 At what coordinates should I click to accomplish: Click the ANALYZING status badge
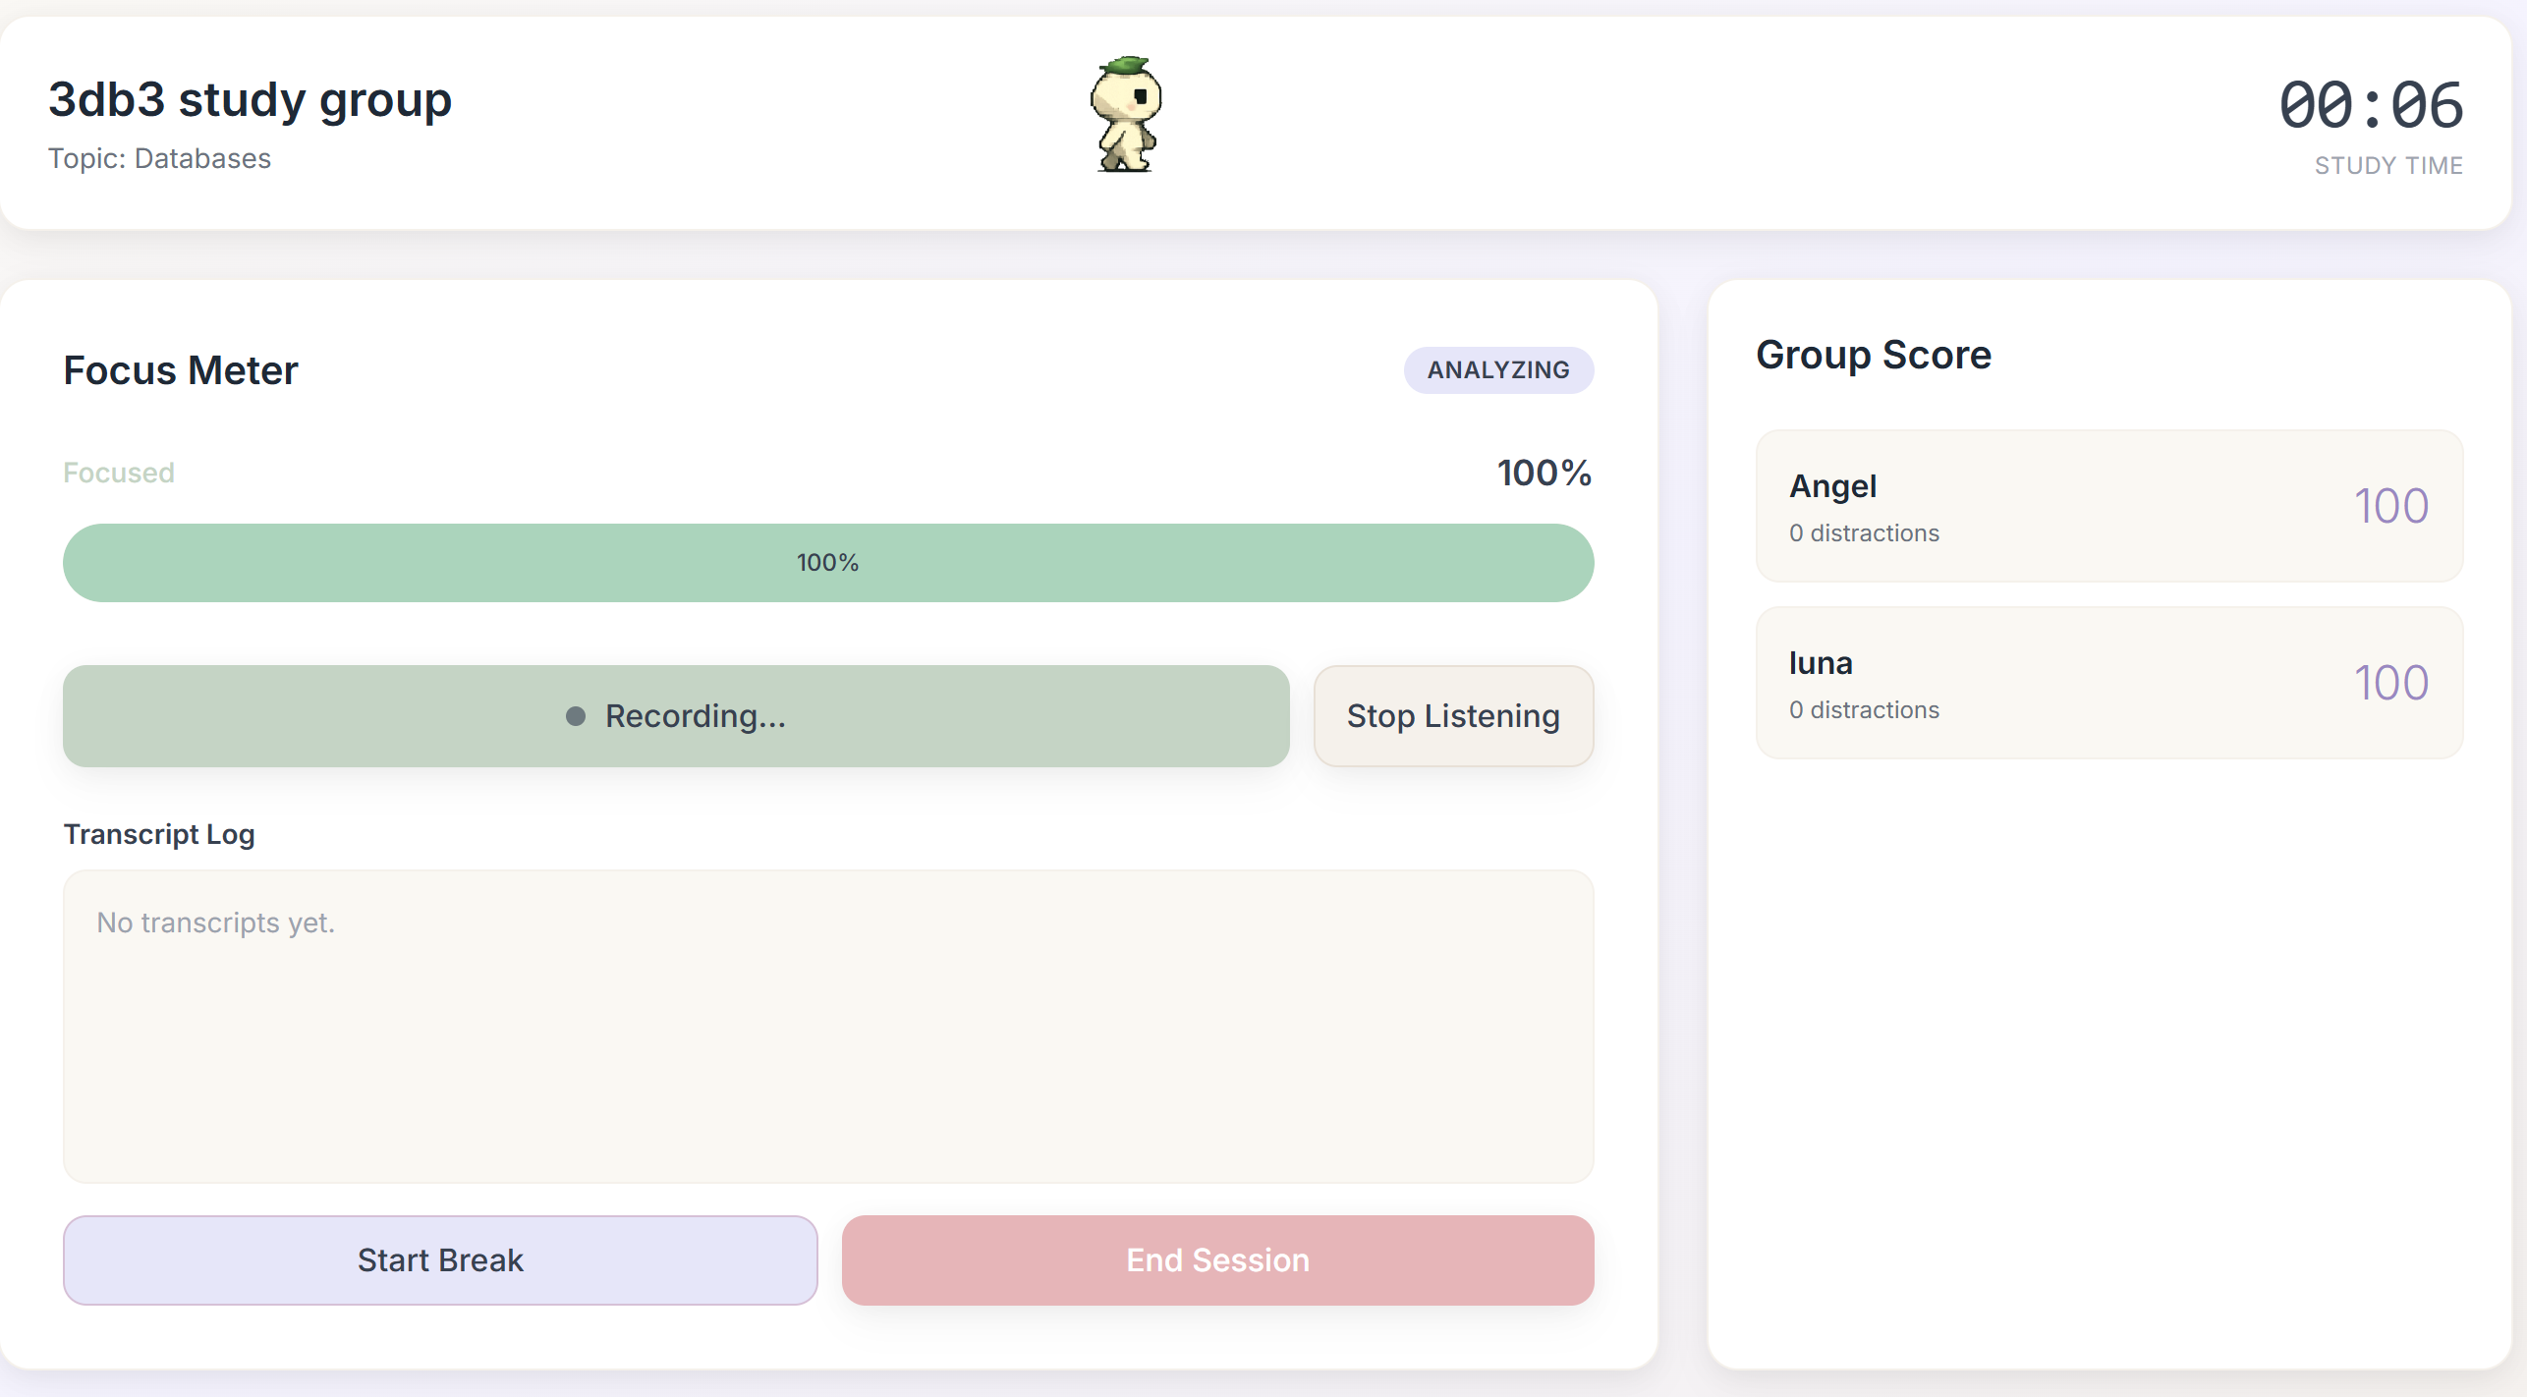1497,370
